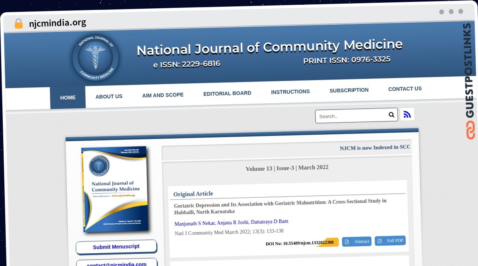478x266 pixels.
Task: Click the search magnifier icon
Action: point(392,115)
